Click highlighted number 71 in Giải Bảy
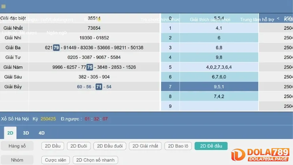The height and width of the screenshot is (165, 293). click(x=99, y=87)
